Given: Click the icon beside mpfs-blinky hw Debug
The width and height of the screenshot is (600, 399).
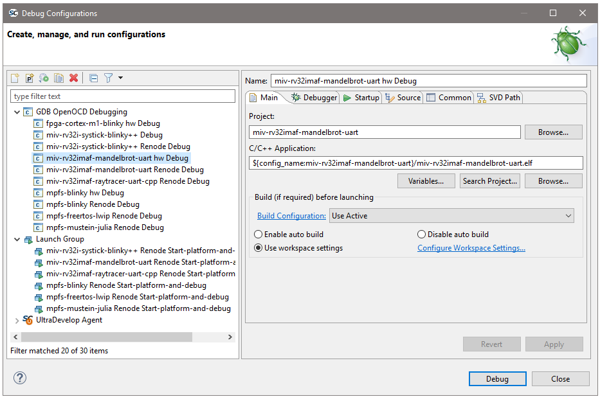Looking at the screenshot, I should click(x=38, y=193).
